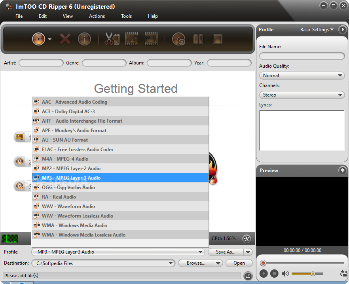
Task: Click the green CPU usage graph
Action: 10,239
